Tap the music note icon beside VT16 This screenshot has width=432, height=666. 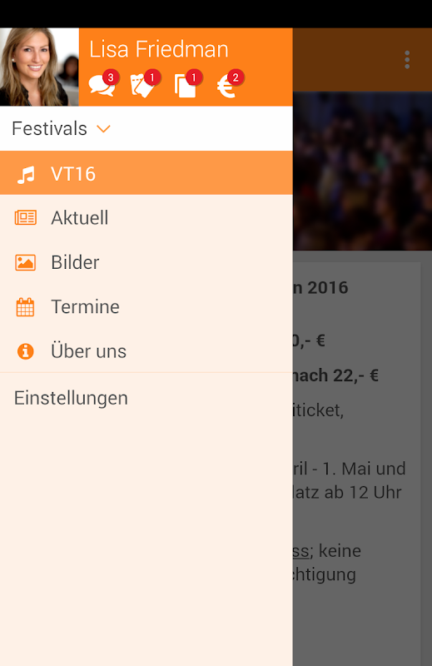coord(26,175)
